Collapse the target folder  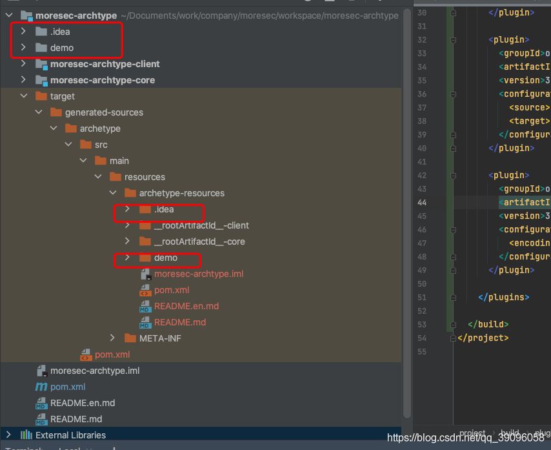pyautogui.click(x=24, y=96)
